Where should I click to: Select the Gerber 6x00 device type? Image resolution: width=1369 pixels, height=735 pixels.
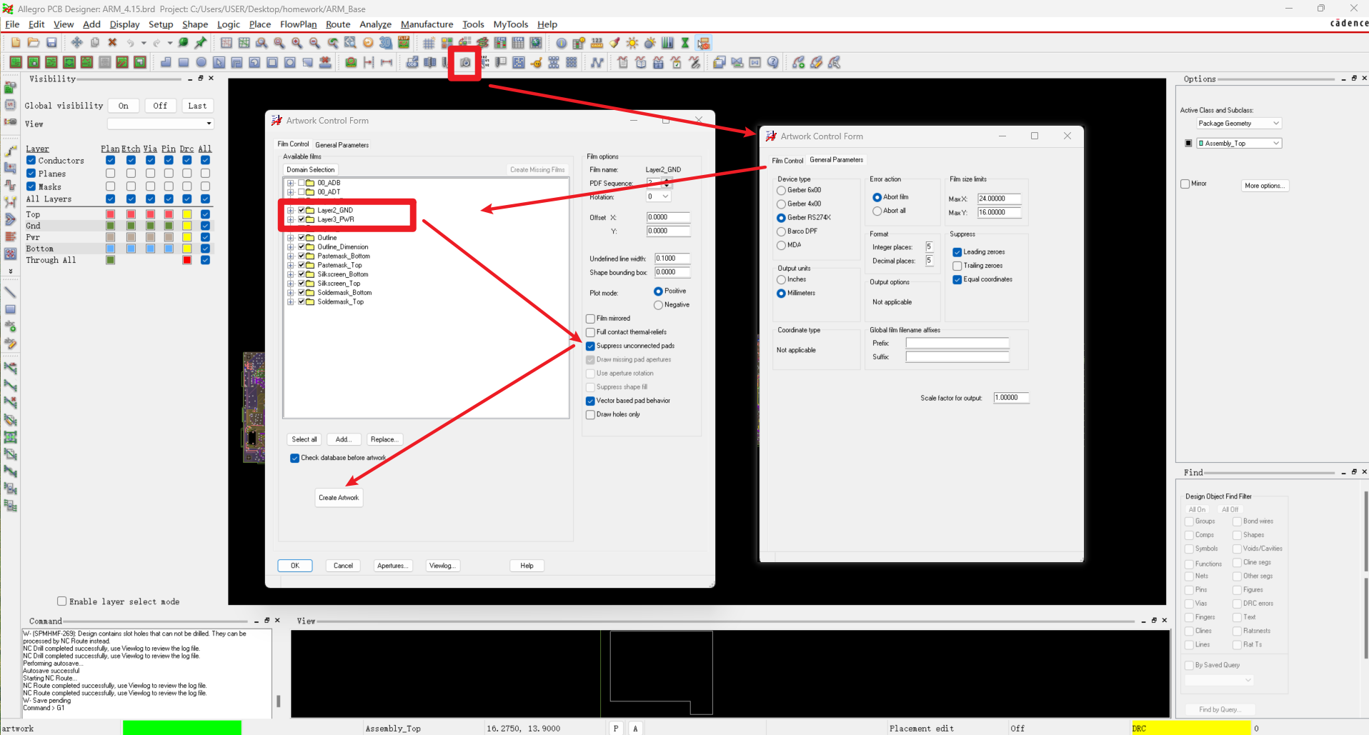point(781,191)
